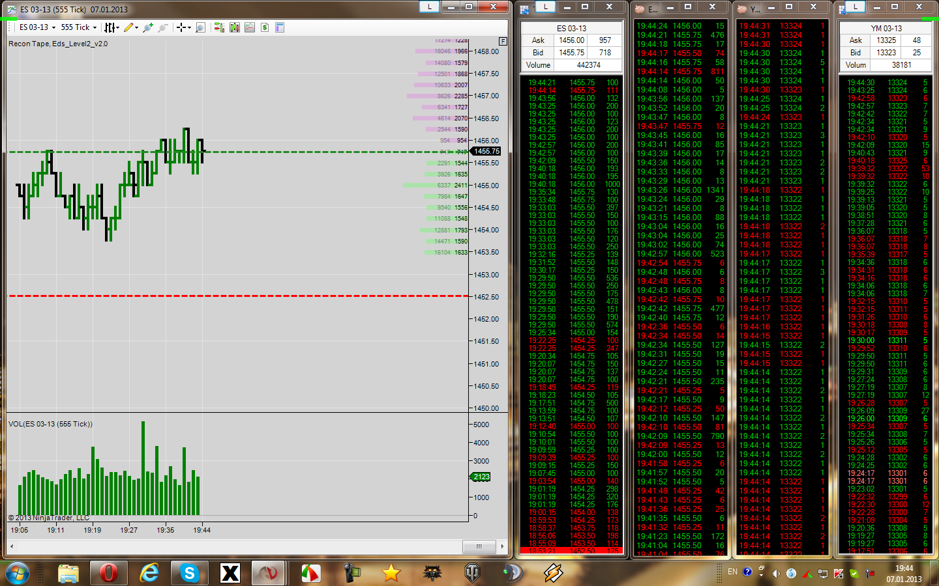Open the crosshair cursor dropdown

(184, 27)
